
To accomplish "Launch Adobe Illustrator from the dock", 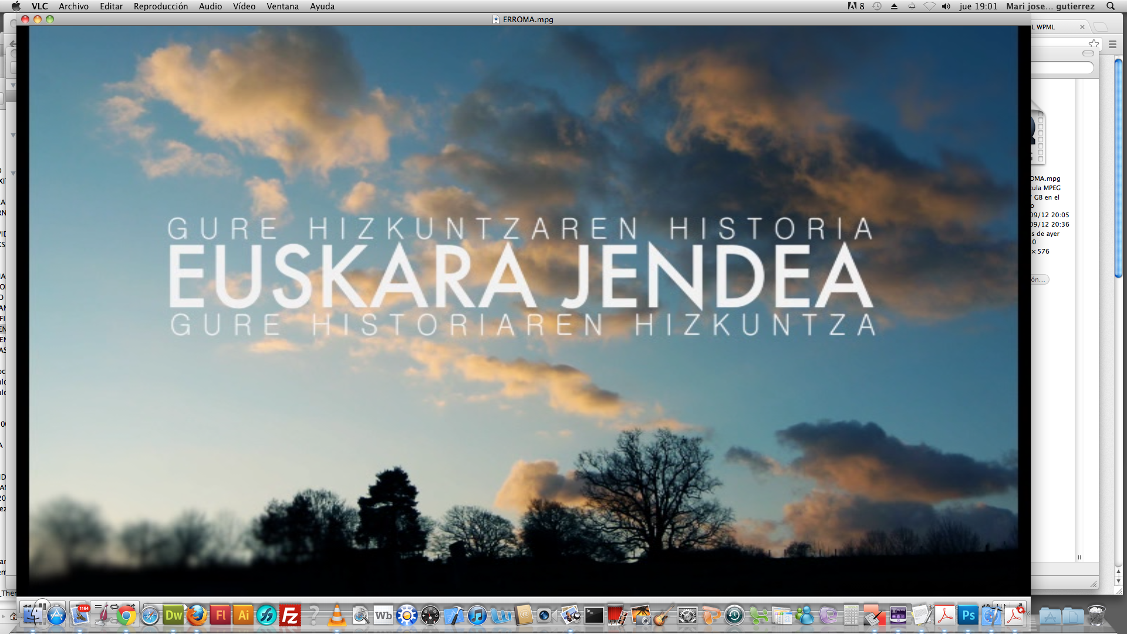I will (243, 615).
